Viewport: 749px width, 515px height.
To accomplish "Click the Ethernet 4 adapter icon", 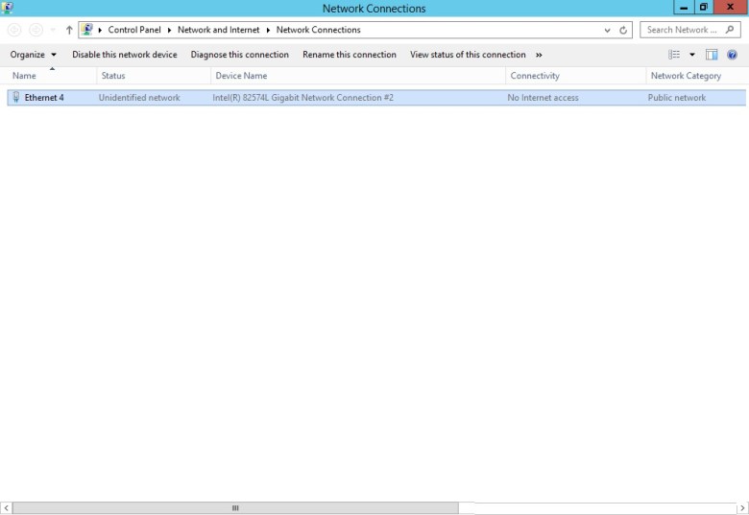I will [x=16, y=97].
